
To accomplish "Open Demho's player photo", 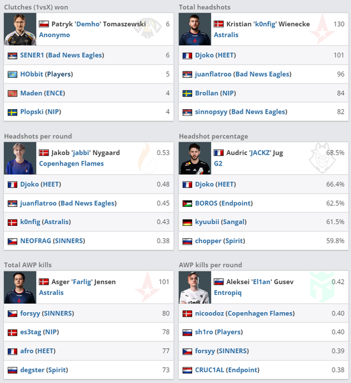I will point(20,29).
